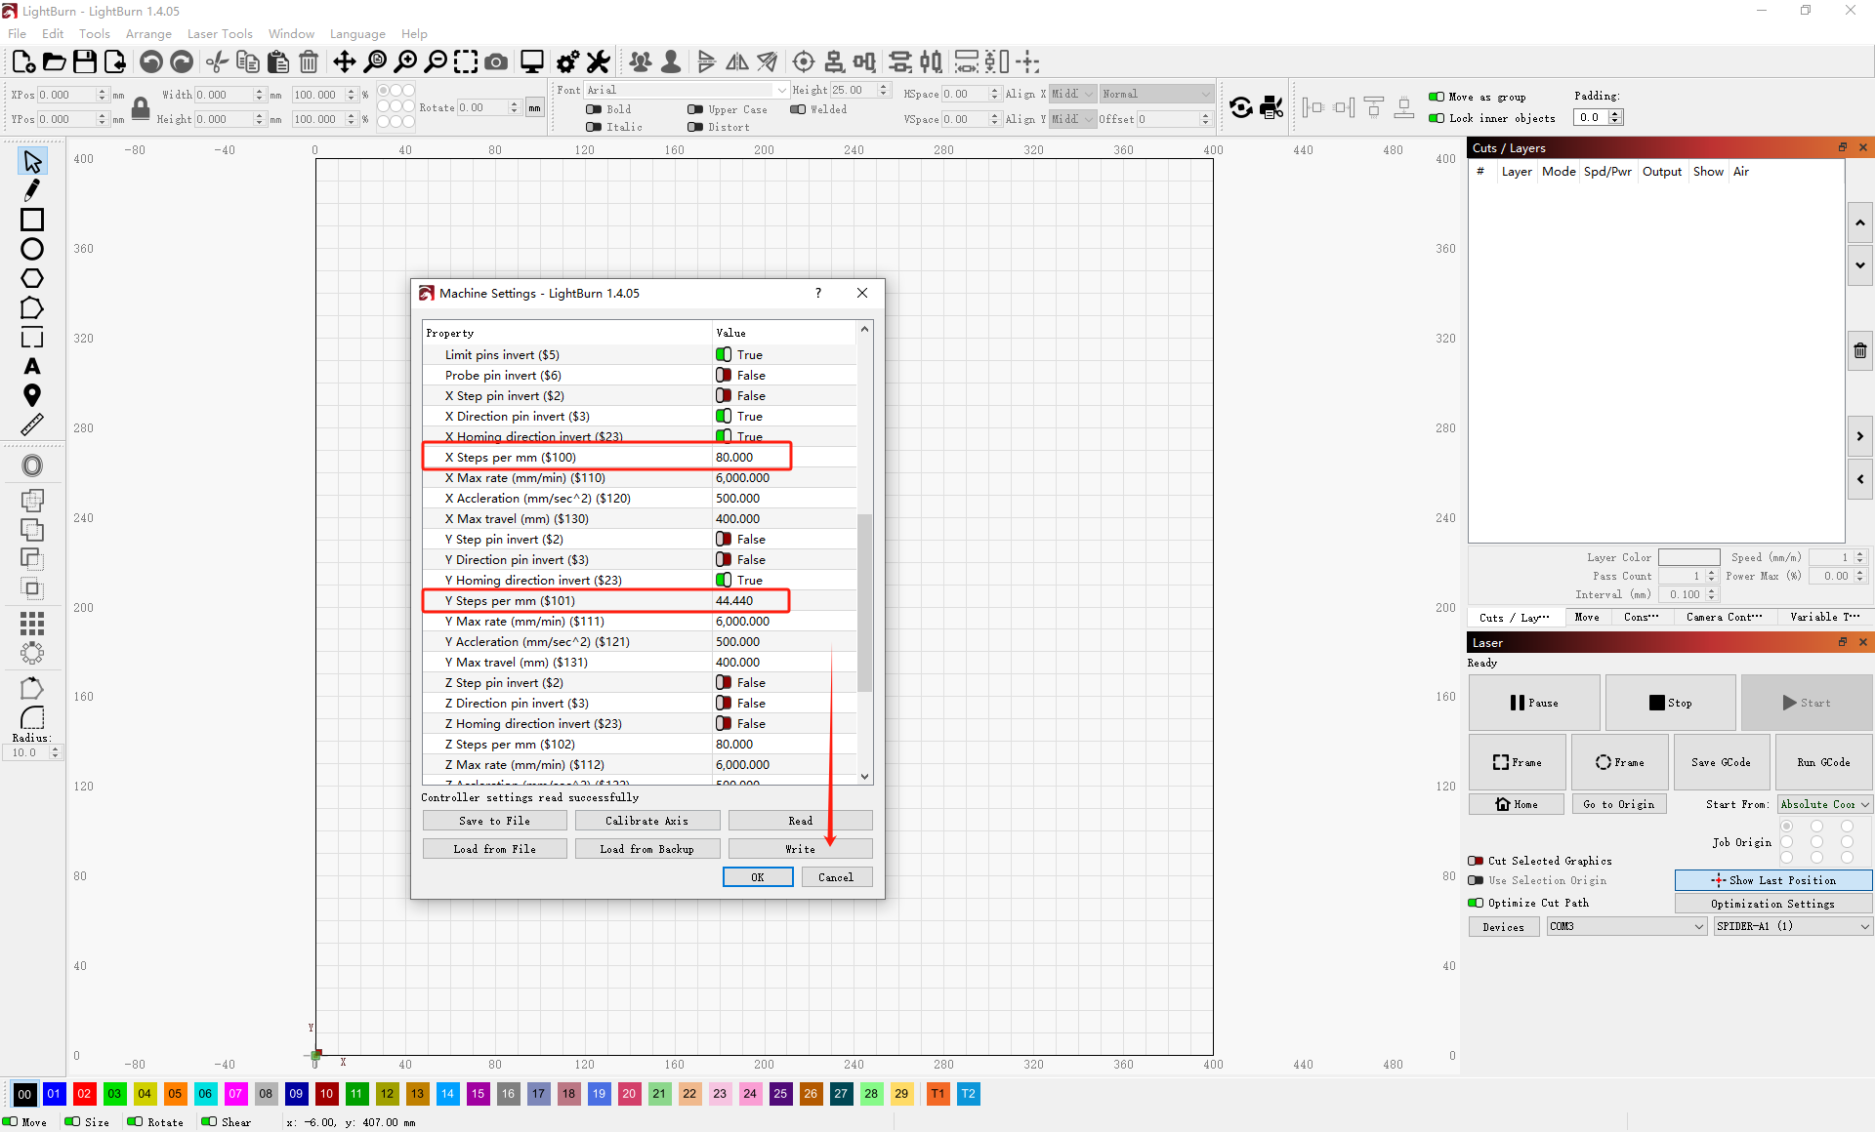Viewport: 1875px width, 1132px height.
Task: Click the X Steps per mm value
Action: pos(734,457)
